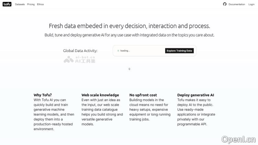Click the Why Tofu? heading
Viewport: 258px width, 145px height.
pos(43,95)
